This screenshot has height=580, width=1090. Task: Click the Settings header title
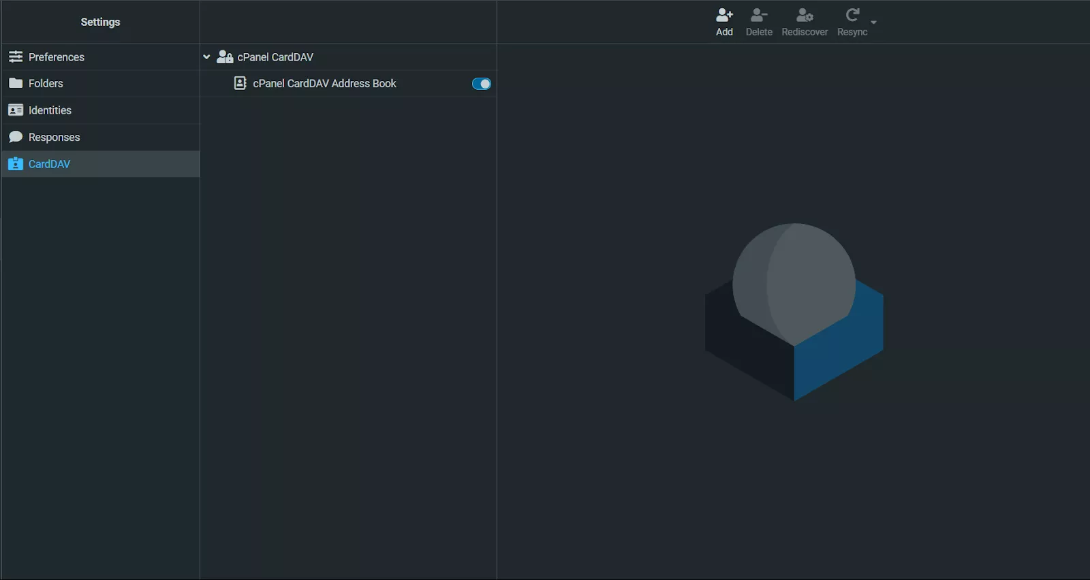[100, 22]
